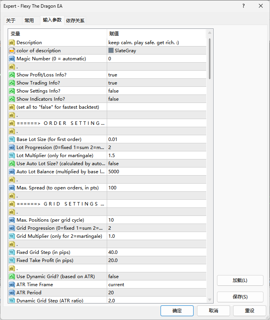This screenshot has width=270, height=320.
Task: Switch to the 依存关系 tab
Action: click(x=75, y=21)
